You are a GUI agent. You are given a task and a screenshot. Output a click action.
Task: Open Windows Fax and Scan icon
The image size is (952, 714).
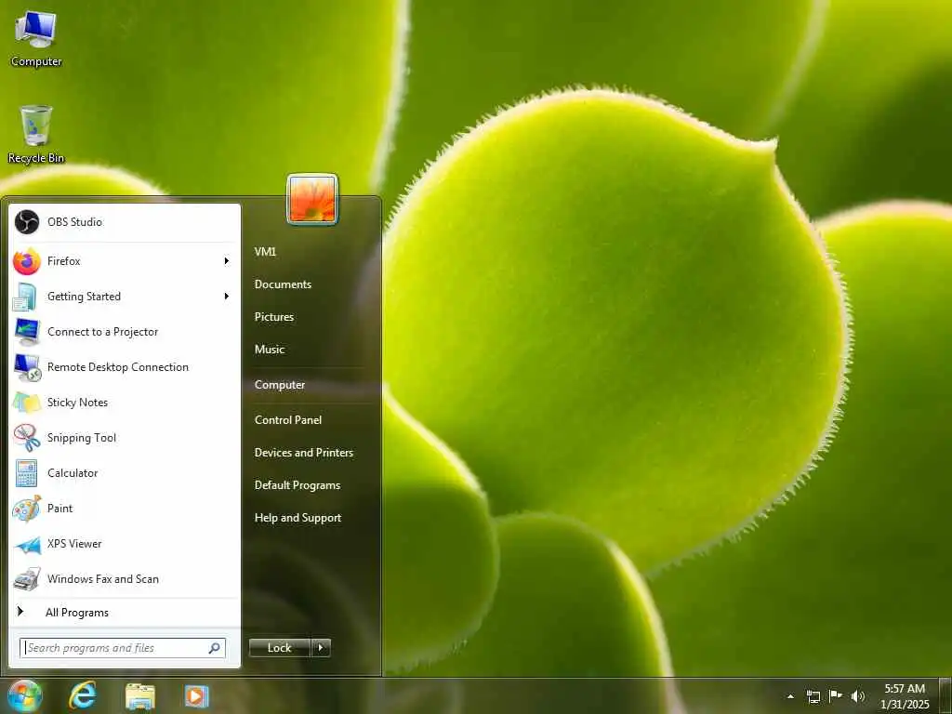27,579
